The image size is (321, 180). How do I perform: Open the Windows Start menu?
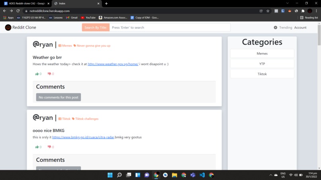(x=110, y=175)
